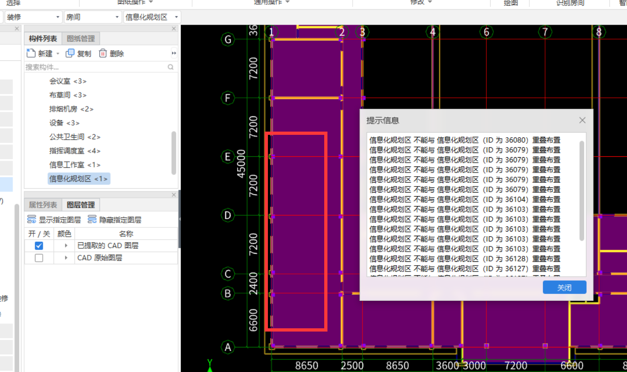
Task: Click the 开 / 关 column header
Action: pos(39,233)
